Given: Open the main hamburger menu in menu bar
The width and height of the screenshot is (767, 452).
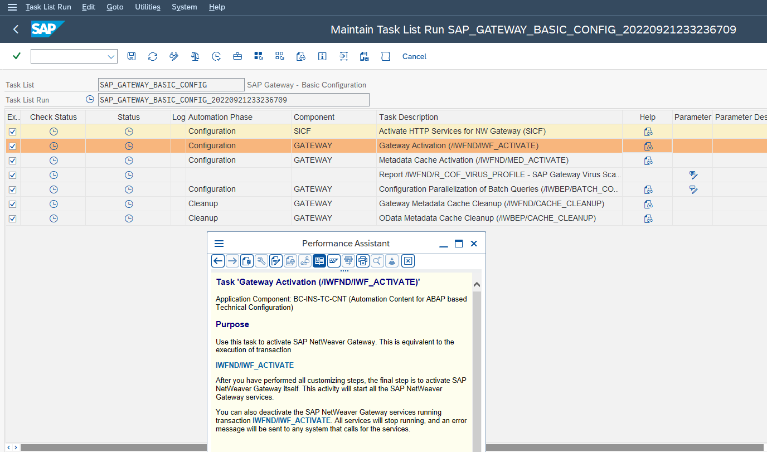Looking at the screenshot, I should [x=12, y=7].
